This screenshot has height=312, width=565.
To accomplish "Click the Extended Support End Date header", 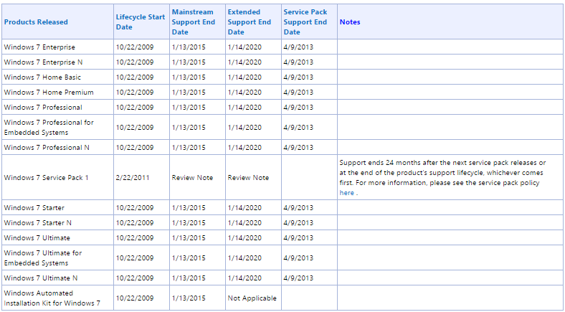I will coord(249,22).
